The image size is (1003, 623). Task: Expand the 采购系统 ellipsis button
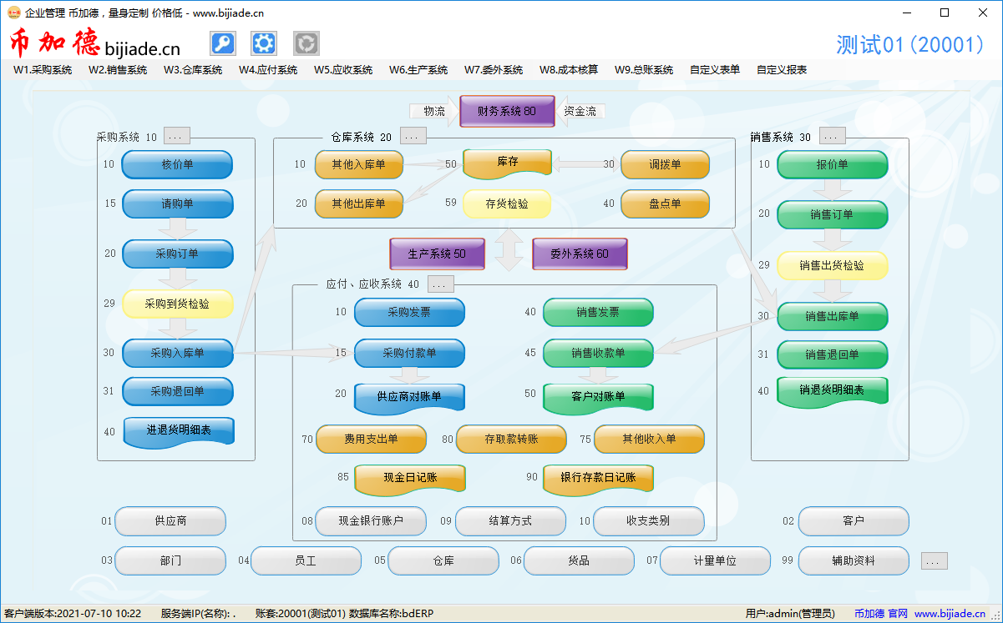click(x=177, y=136)
